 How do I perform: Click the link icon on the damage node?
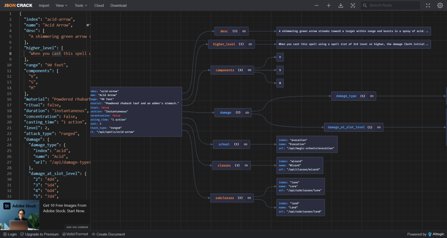coord(247,113)
